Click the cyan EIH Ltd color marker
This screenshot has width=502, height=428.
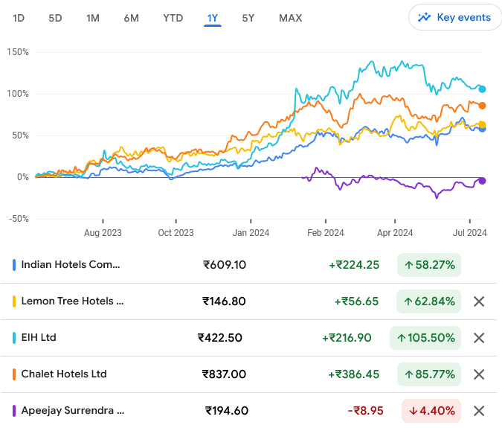click(14, 338)
